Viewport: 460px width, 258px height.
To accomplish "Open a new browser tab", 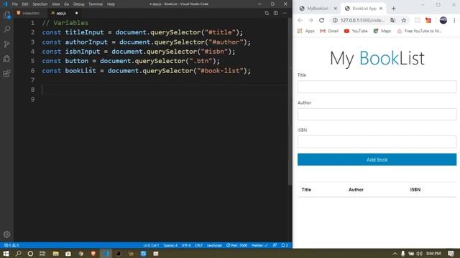I will 393,9.
